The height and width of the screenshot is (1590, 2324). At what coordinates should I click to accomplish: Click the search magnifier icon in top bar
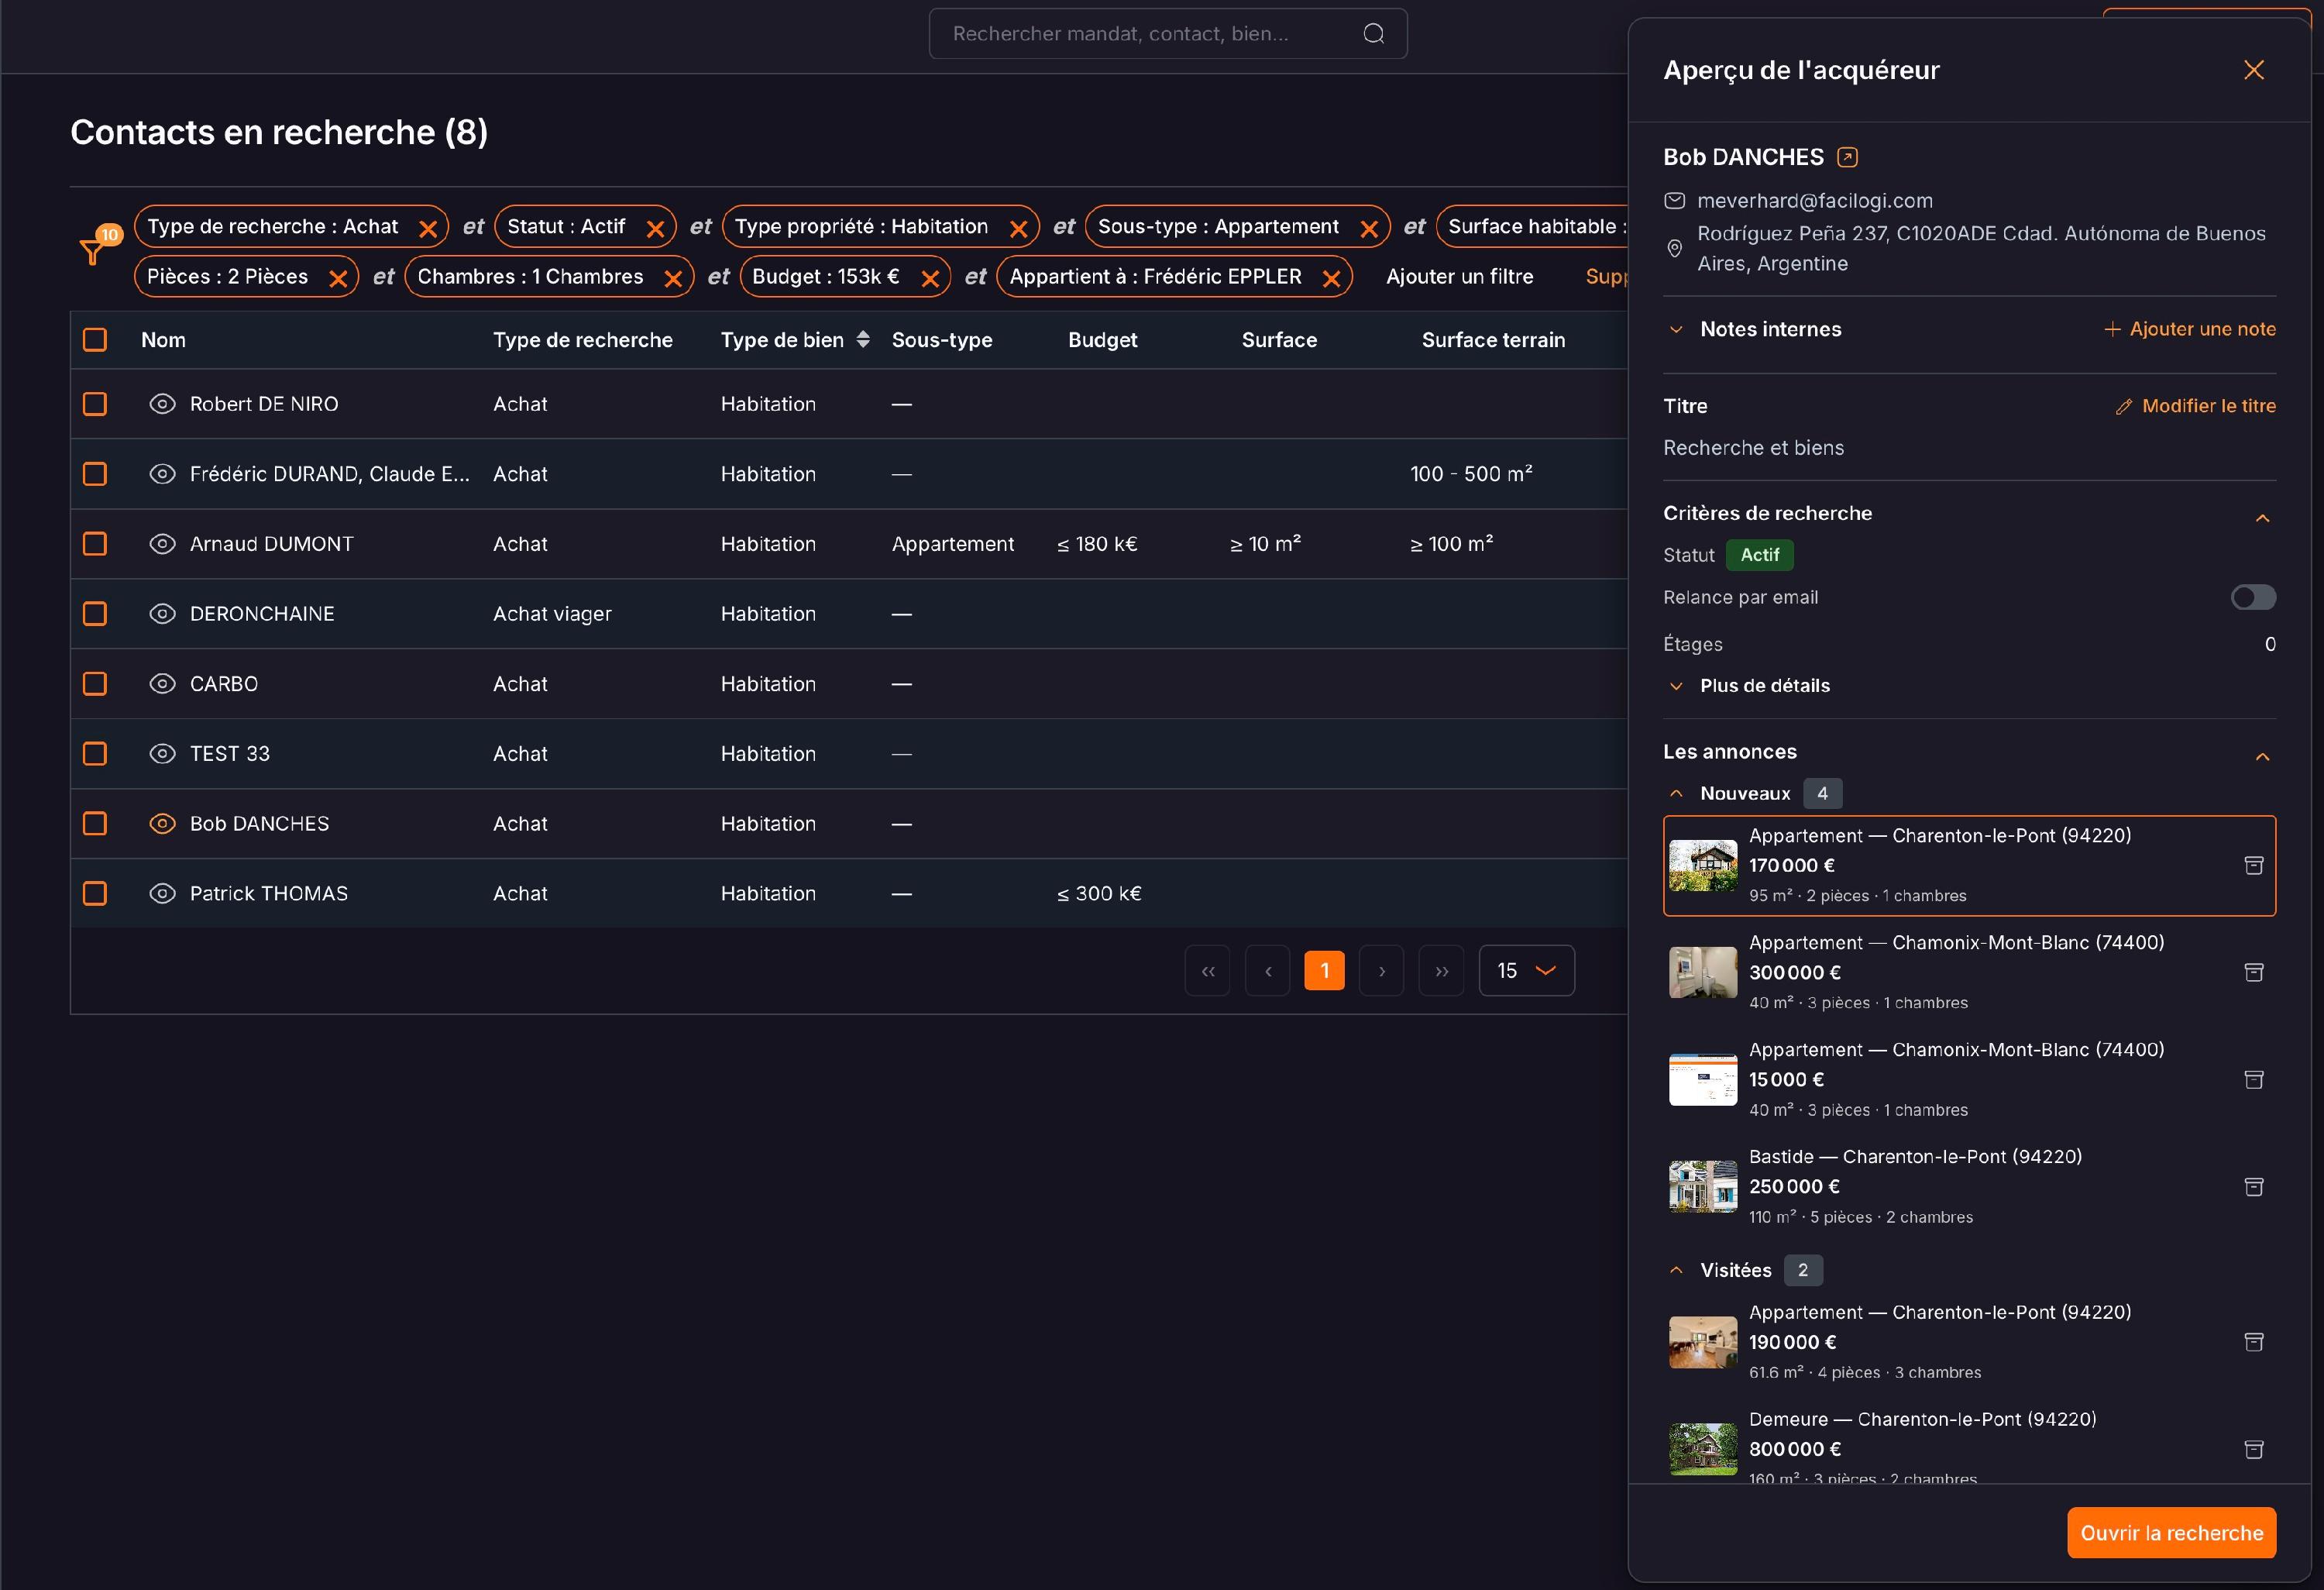click(x=1374, y=34)
